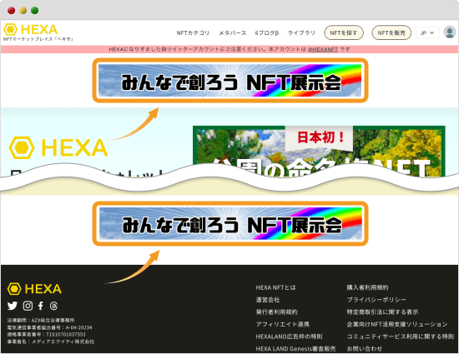Open the 購入者利用規約 footer link
The width and height of the screenshot is (459, 354).
(367, 287)
